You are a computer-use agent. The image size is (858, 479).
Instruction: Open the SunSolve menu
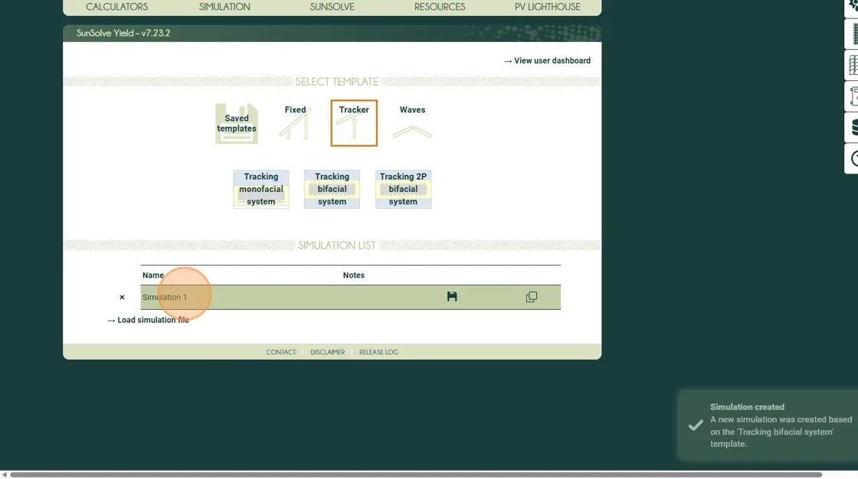click(x=332, y=7)
